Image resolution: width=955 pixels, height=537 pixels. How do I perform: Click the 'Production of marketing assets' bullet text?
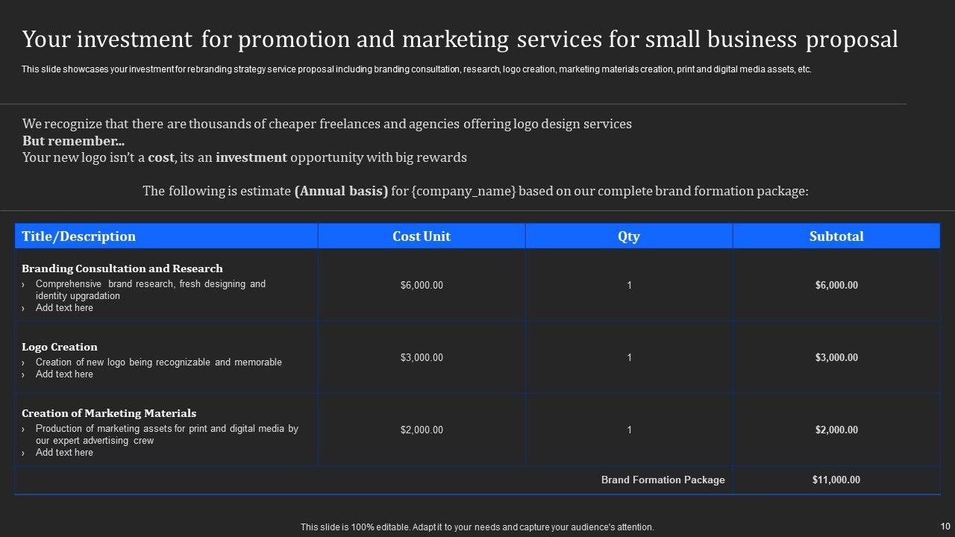[x=167, y=434]
